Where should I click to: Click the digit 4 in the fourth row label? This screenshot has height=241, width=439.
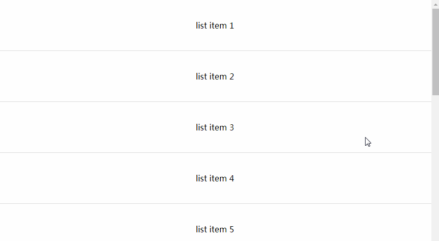(x=231, y=178)
